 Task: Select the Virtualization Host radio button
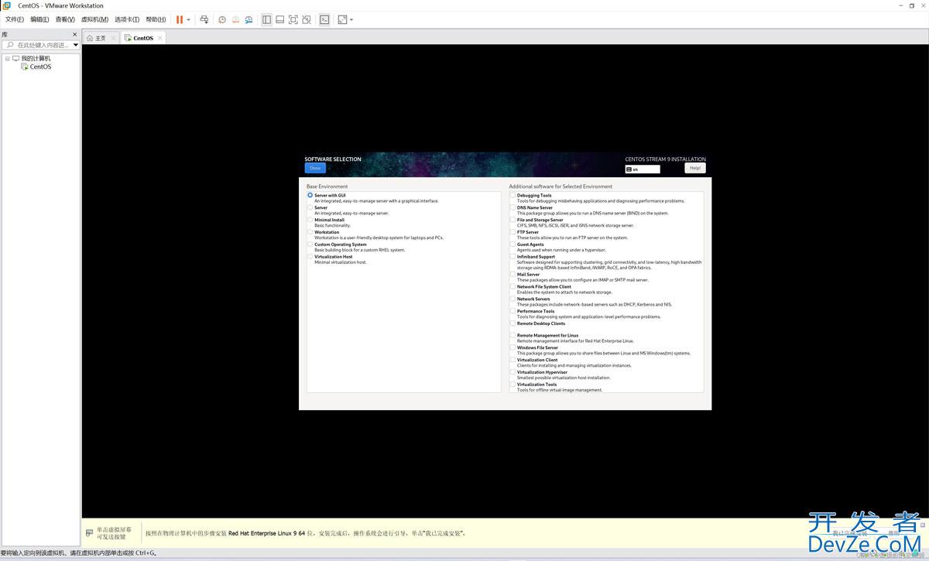point(310,256)
